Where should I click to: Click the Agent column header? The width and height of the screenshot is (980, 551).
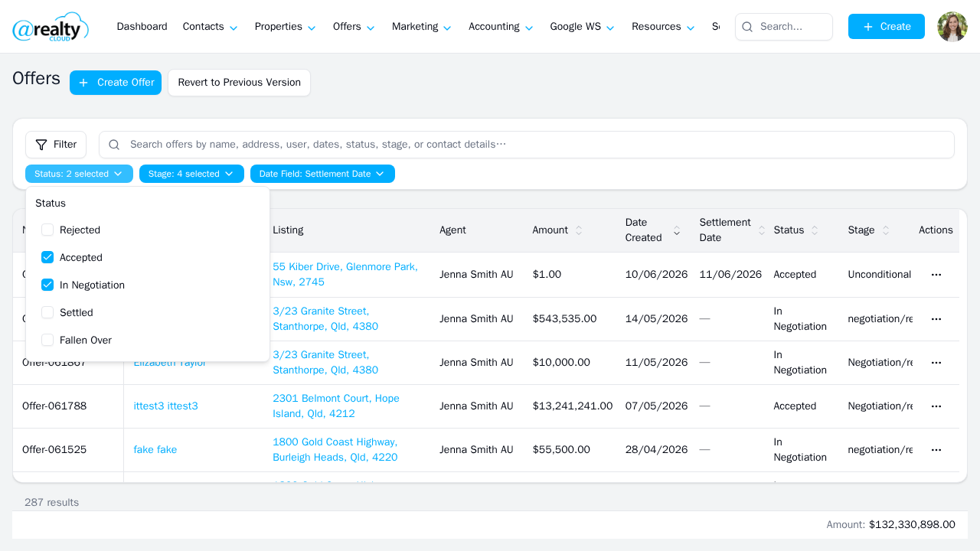(x=452, y=230)
